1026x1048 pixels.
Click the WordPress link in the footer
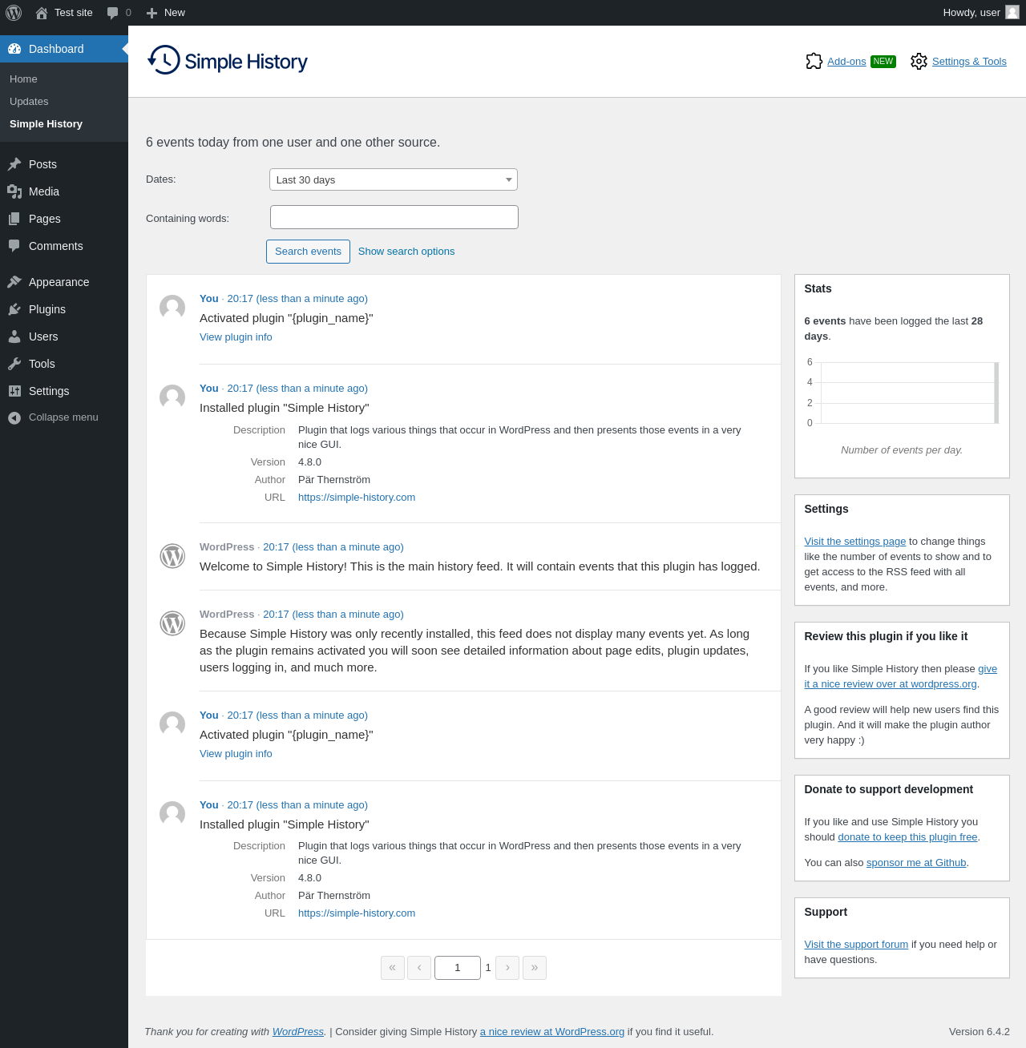pyautogui.click(x=298, y=1032)
